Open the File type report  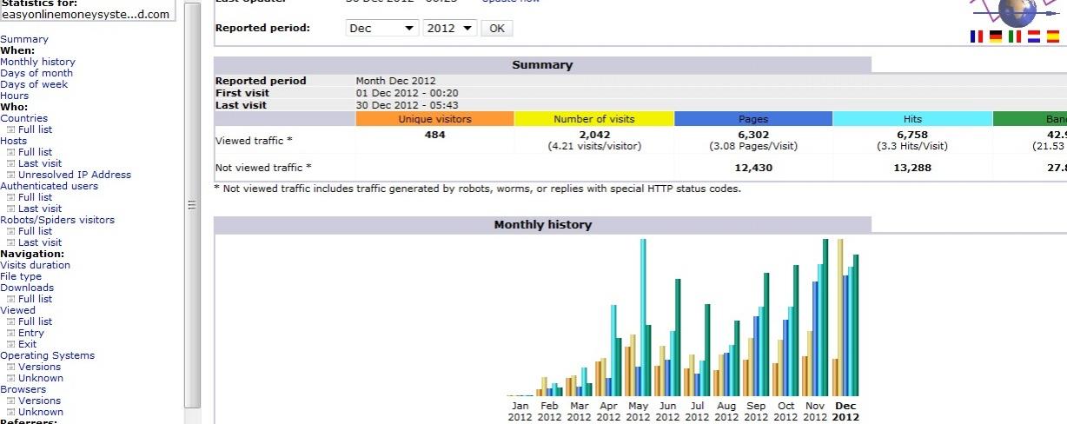(21, 276)
